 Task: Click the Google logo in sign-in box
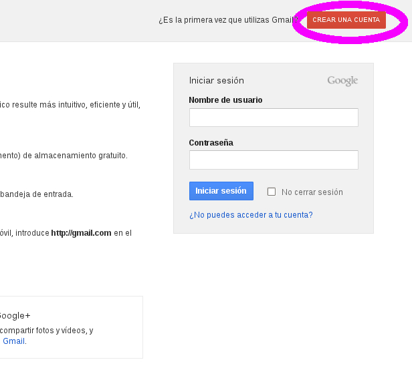[342, 81]
